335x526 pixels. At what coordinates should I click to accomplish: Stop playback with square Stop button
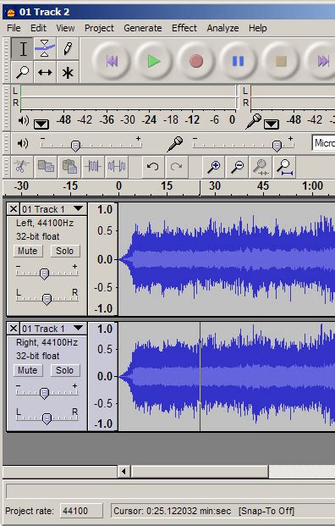pyautogui.click(x=281, y=61)
